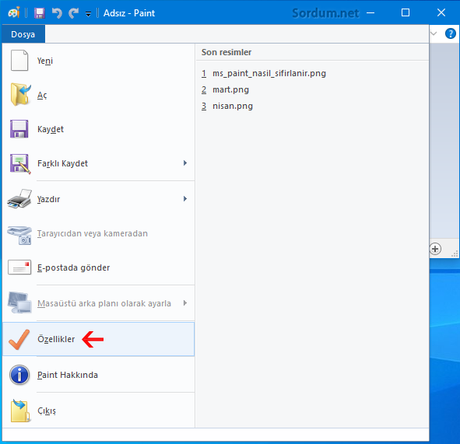The width and height of the screenshot is (460, 444).
Task: Click the Paint app icon in title bar
Action: (14, 13)
